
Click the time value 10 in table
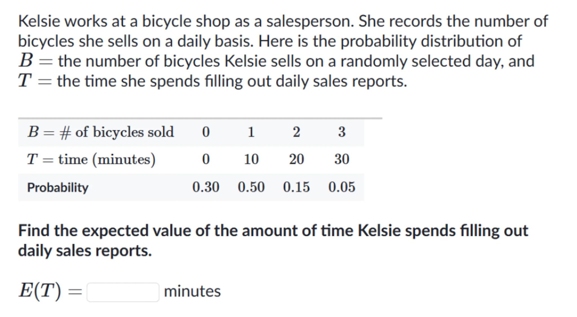[251, 159]
